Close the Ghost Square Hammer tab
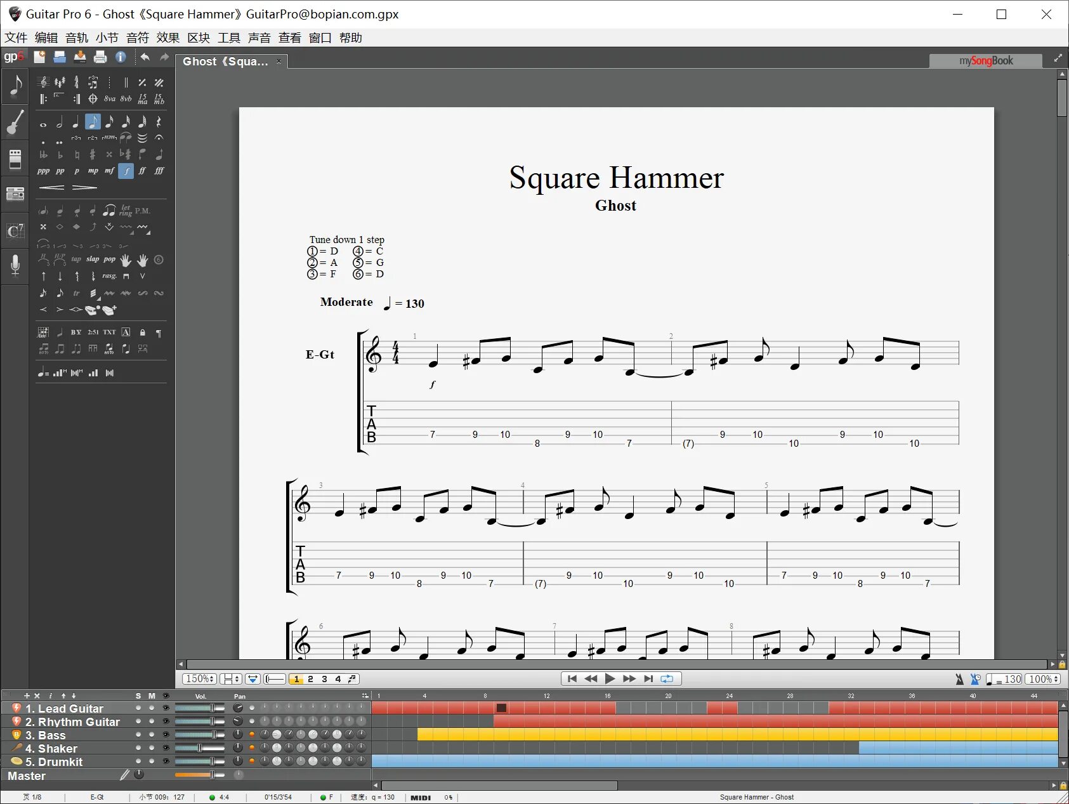1069x804 pixels. point(279,62)
